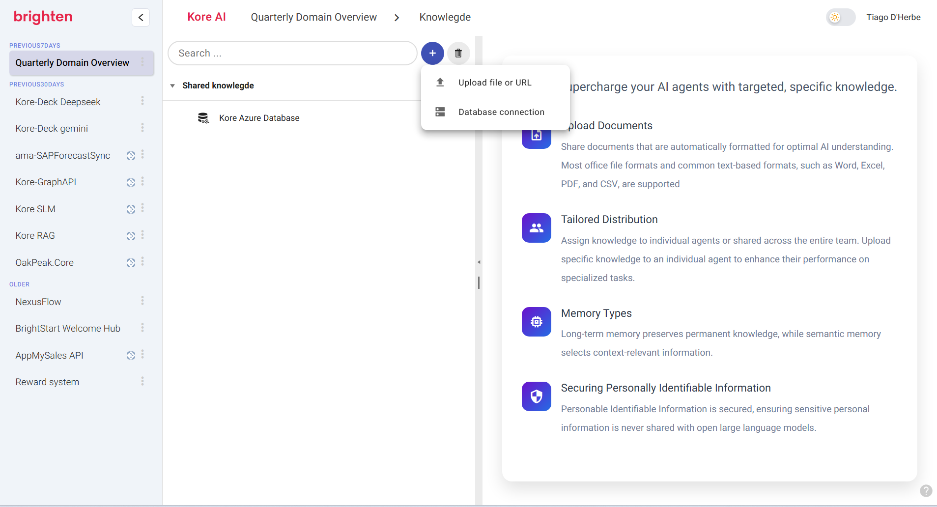Toggle the light/dark theme switch
The height and width of the screenshot is (507, 937).
pyautogui.click(x=841, y=18)
